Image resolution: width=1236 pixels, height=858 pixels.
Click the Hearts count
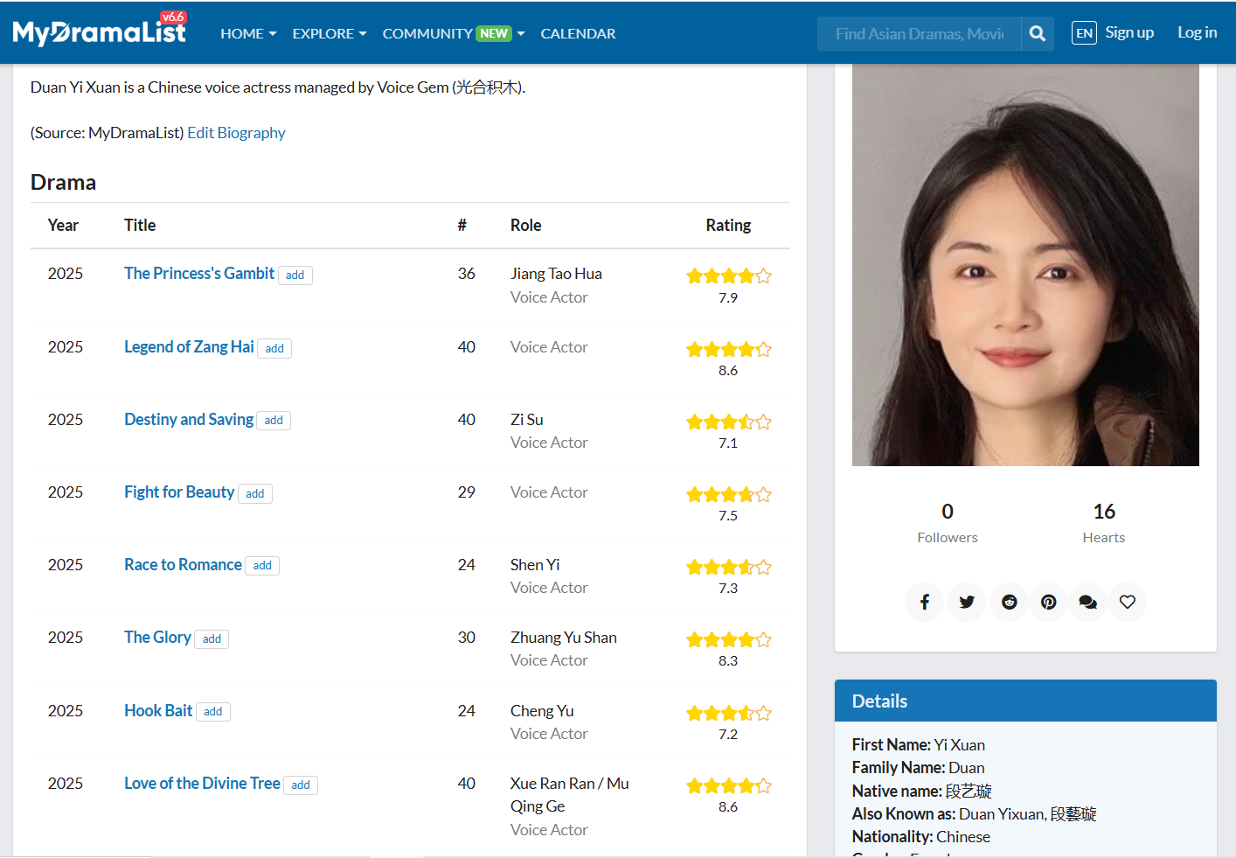[1104, 512]
